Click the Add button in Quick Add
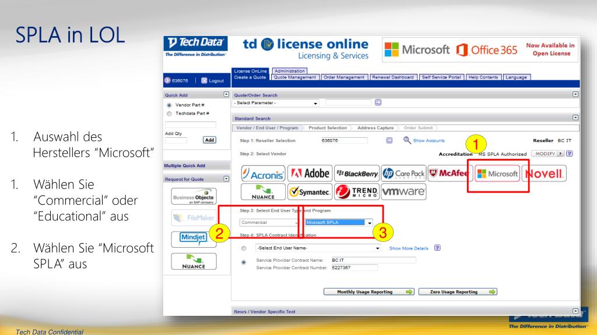This screenshot has height=335, width=597. [209, 140]
